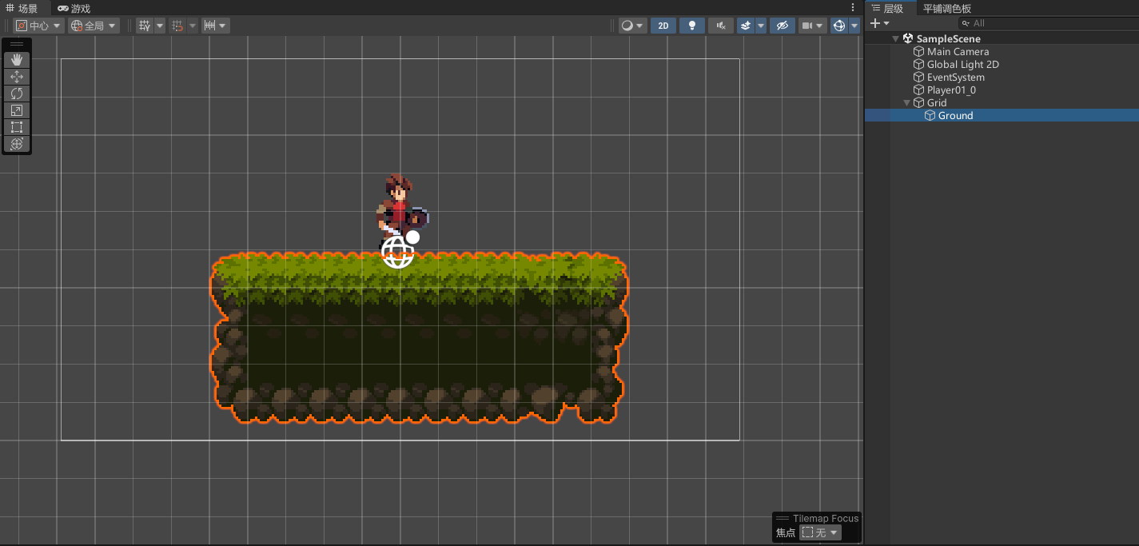1139x546 pixels.
Task: Toggle the 2D view mode button
Action: coord(663,26)
